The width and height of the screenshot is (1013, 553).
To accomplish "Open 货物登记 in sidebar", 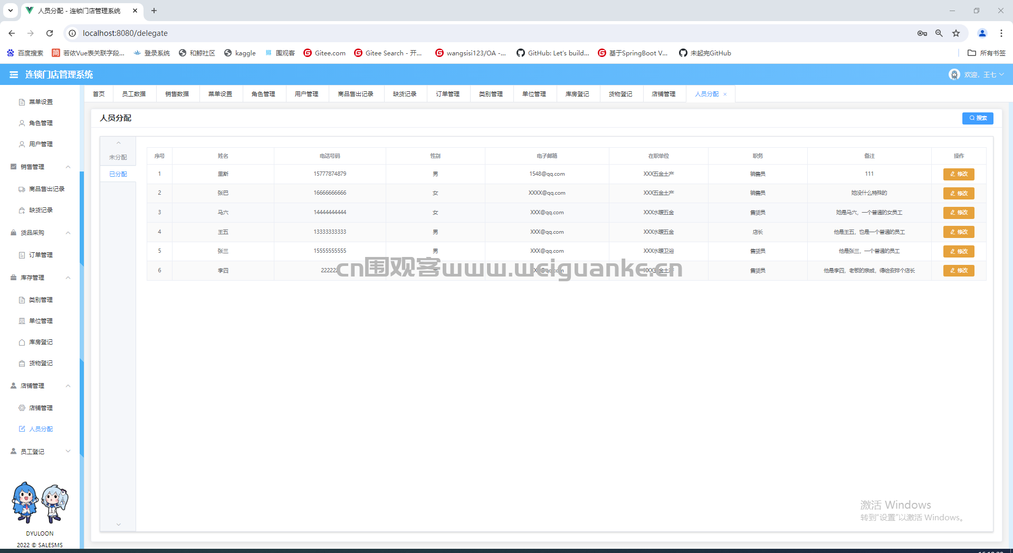I will 40,363.
